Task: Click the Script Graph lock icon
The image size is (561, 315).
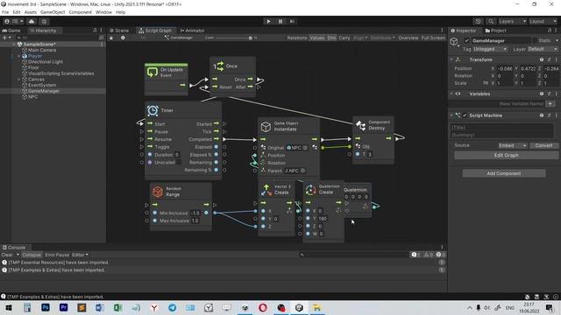Action: (x=111, y=38)
